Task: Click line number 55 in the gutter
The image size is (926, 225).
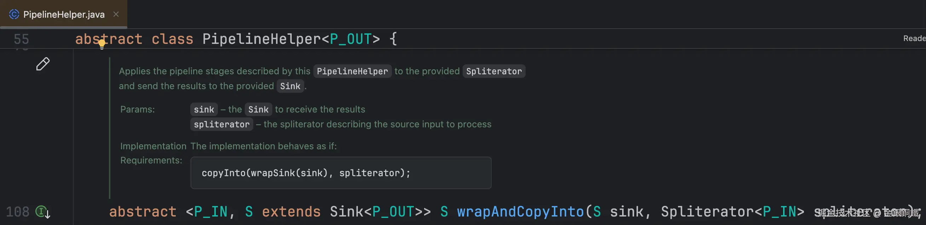Action: pos(21,39)
